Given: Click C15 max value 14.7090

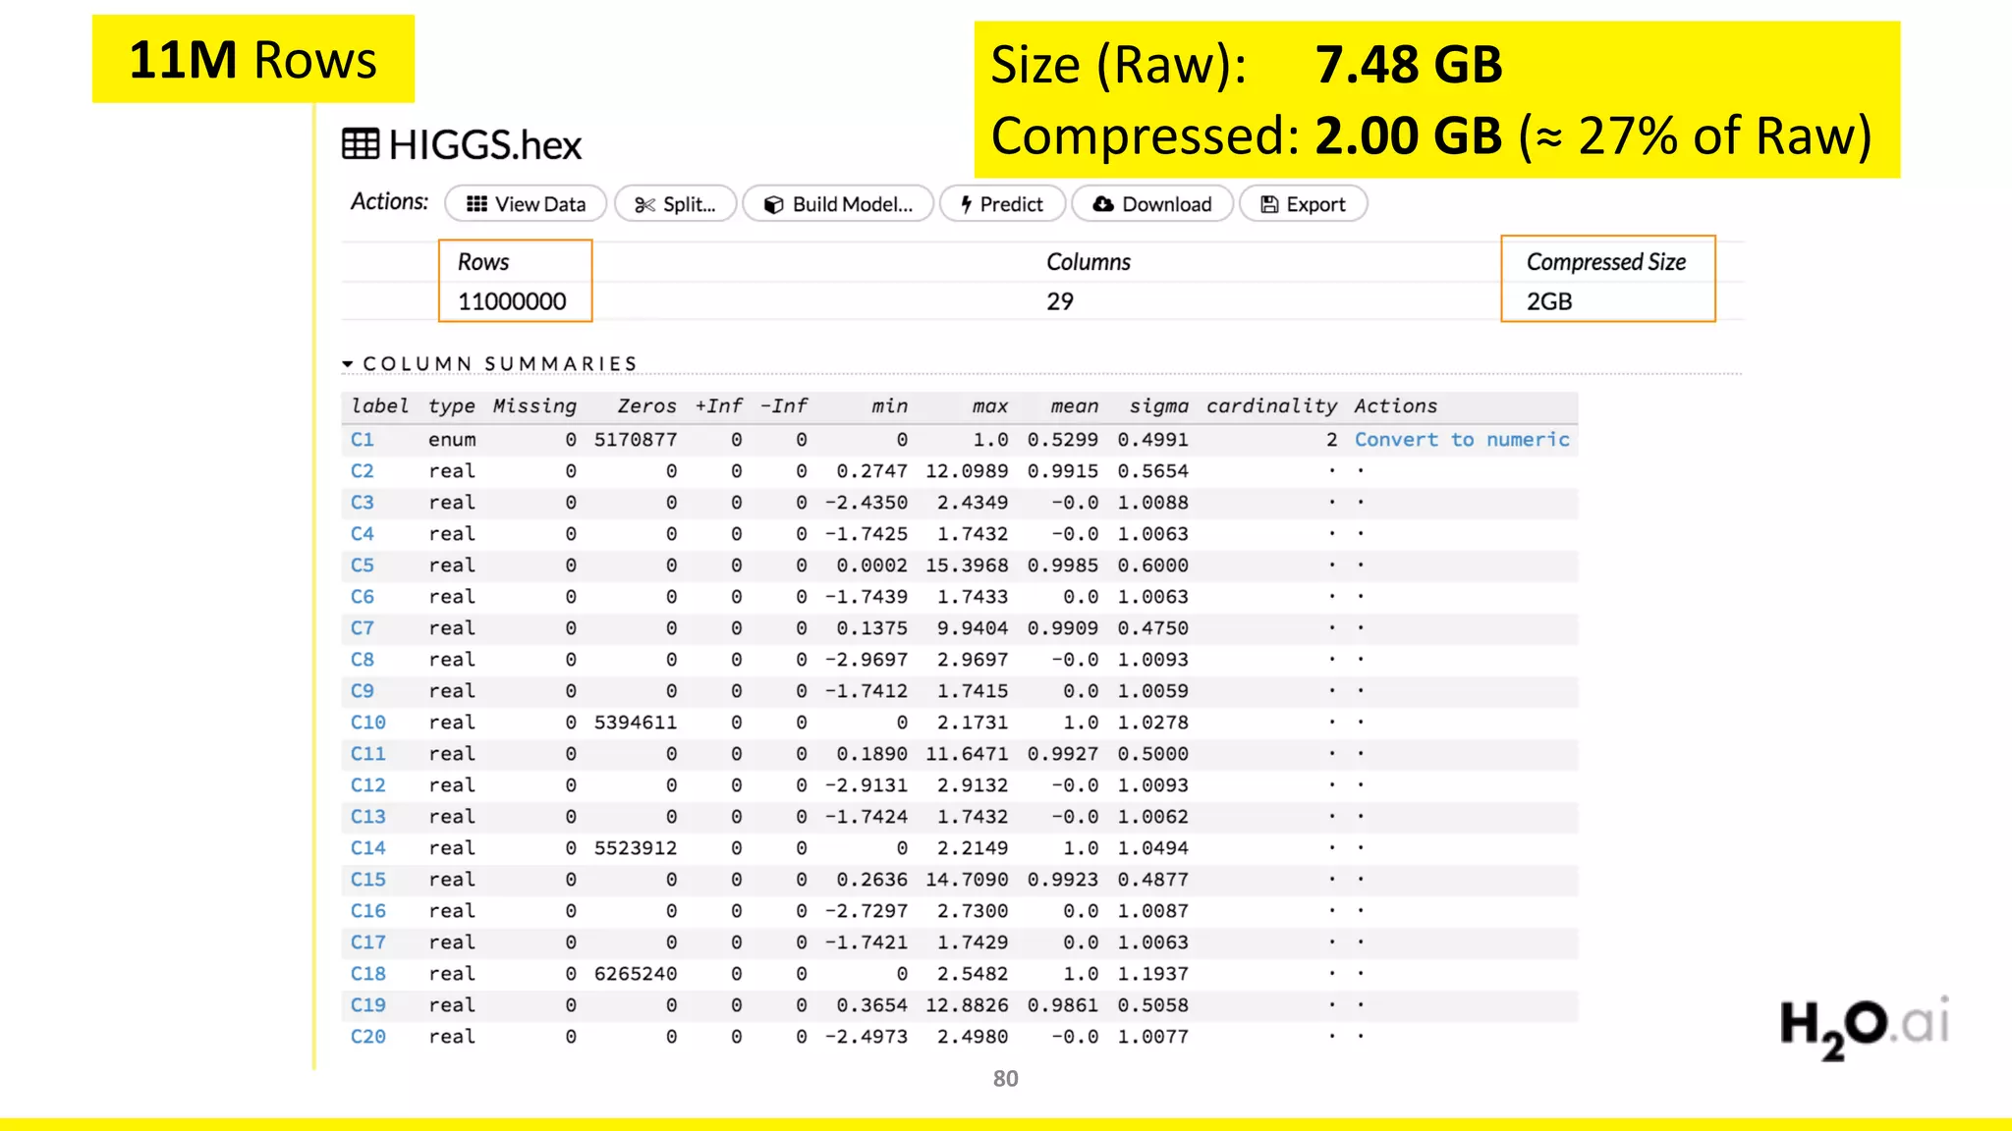Looking at the screenshot, I should (967, 880).
